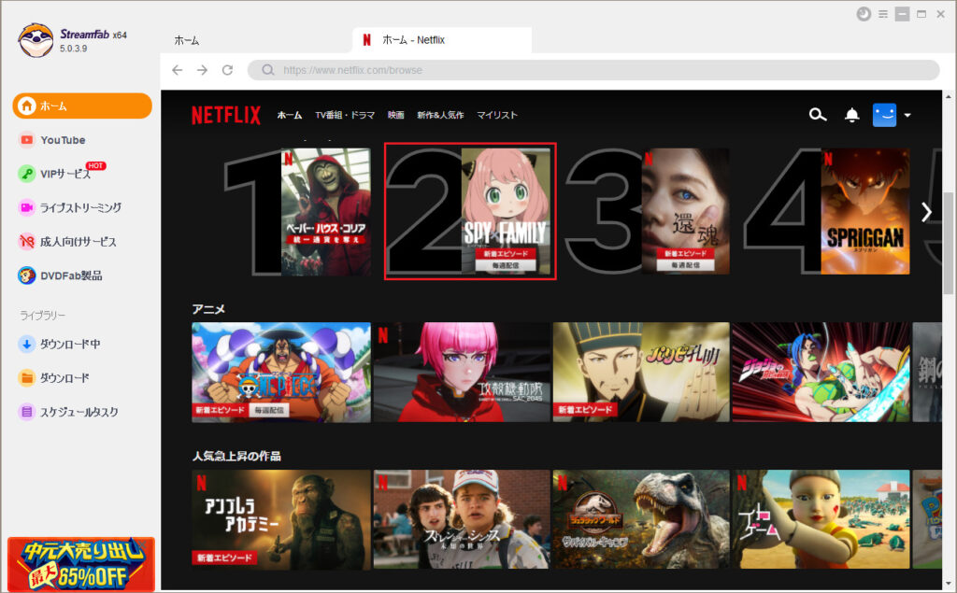Reload the Netflix page

228,70
